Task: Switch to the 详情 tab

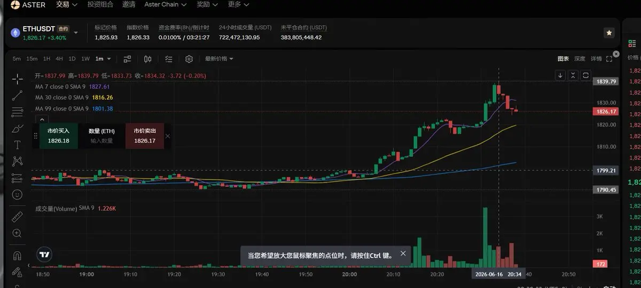Action: point(596,59)
